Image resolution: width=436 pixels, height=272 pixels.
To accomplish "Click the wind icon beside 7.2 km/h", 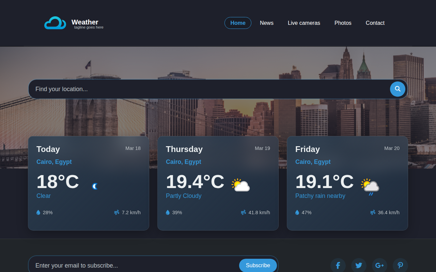I will [116, 212].
